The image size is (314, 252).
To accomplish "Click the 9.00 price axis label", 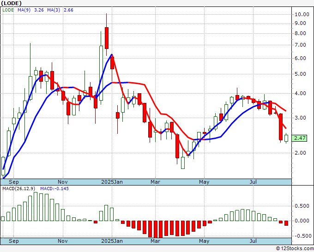I will pos(300,24).
